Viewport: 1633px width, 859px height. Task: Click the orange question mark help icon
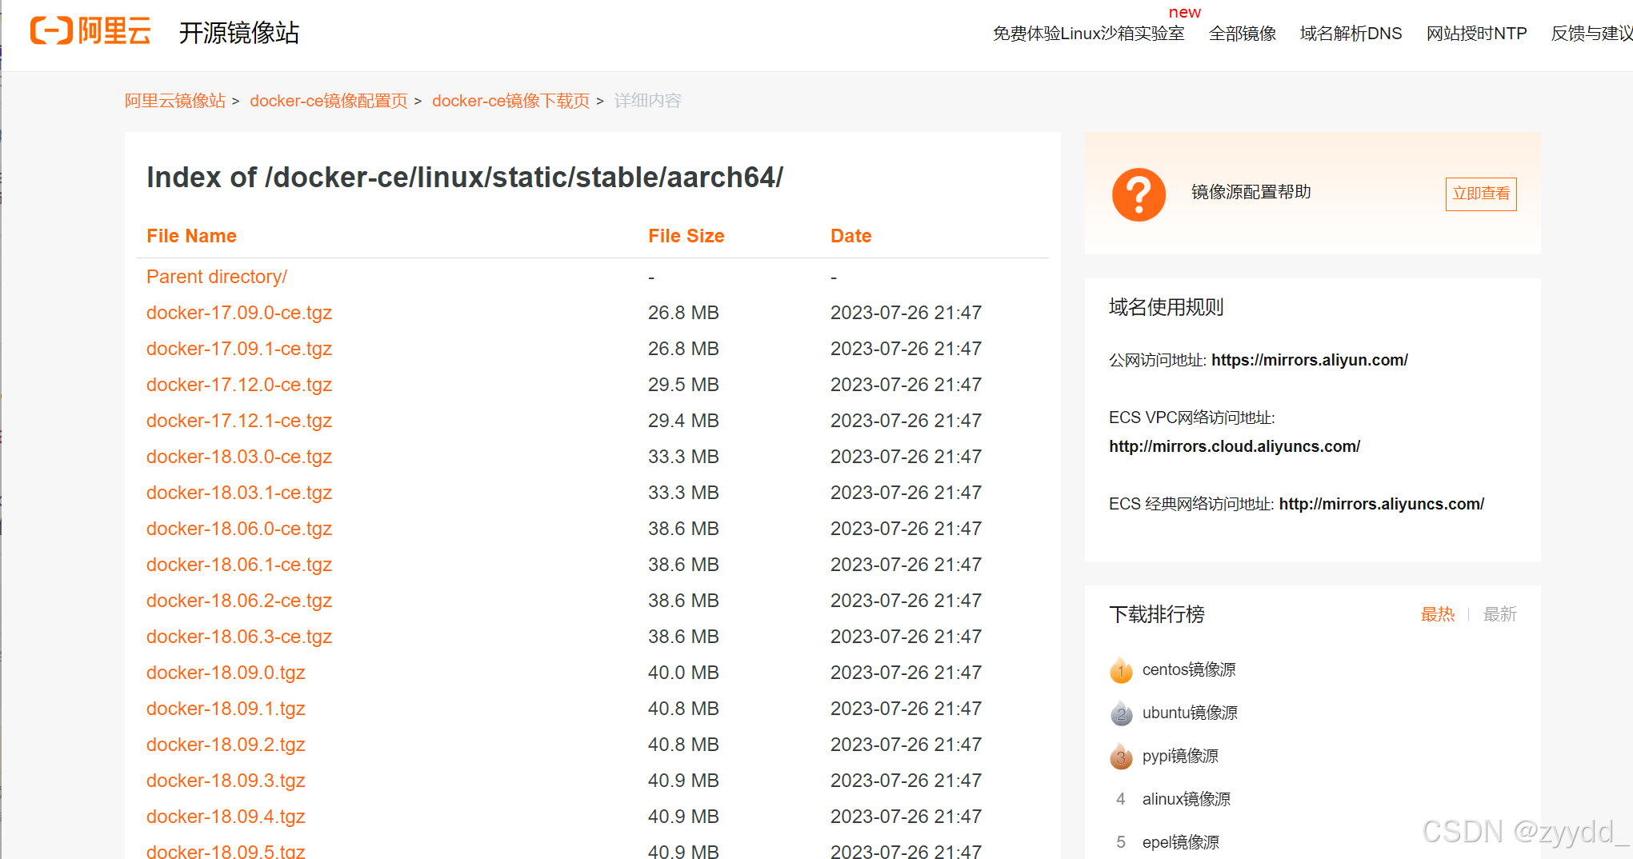click(1139, 194)
